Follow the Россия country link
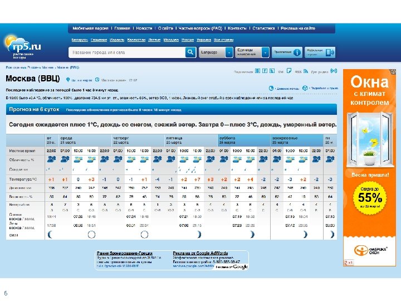Screen dimensions: 401x301 (x=188, y=40)
